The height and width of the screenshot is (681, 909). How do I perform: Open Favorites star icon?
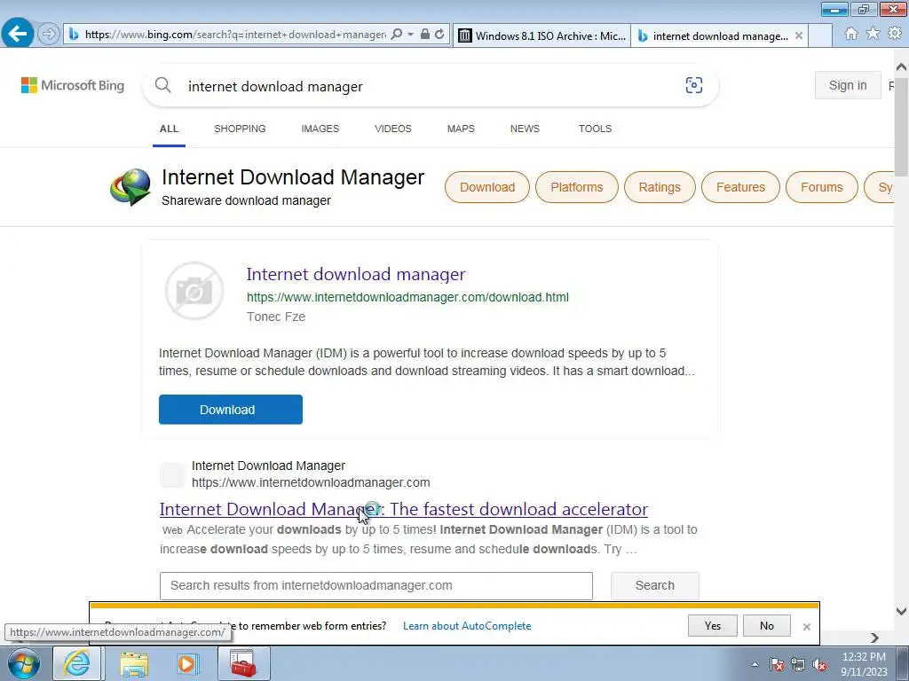[x=873, y=34]
